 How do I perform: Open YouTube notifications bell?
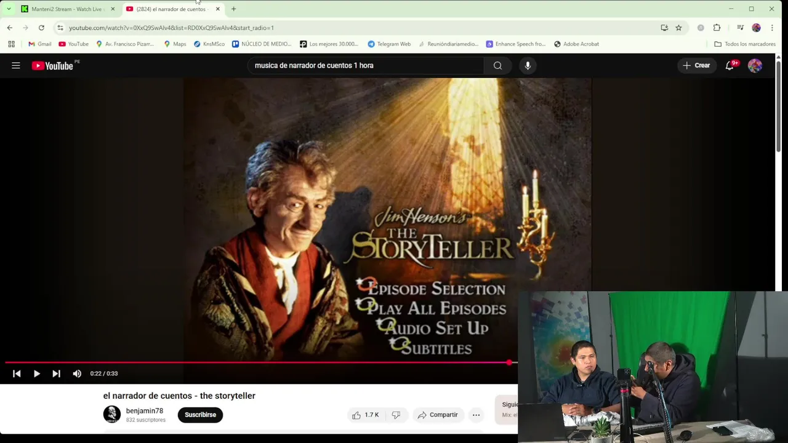click(x=730, y=65)
